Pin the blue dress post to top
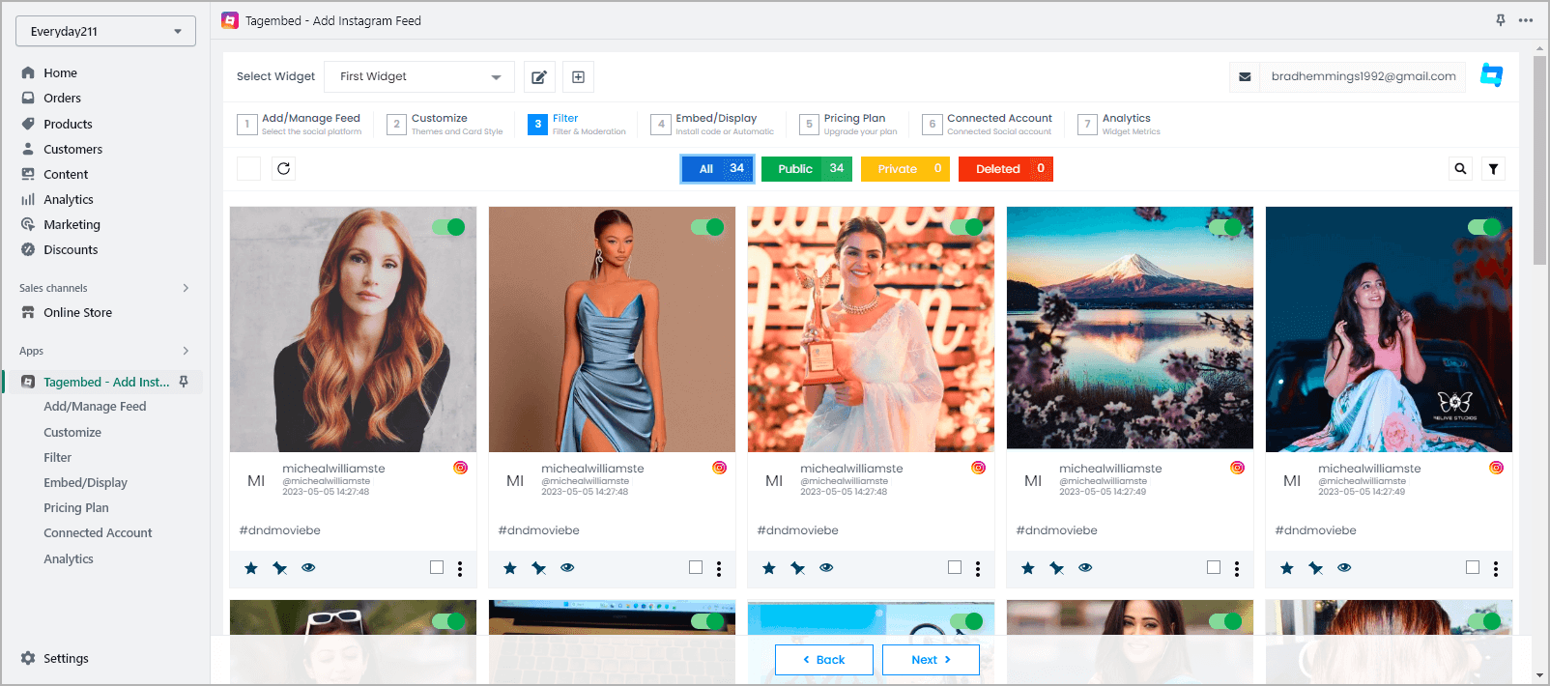 (x=539, y=568)
